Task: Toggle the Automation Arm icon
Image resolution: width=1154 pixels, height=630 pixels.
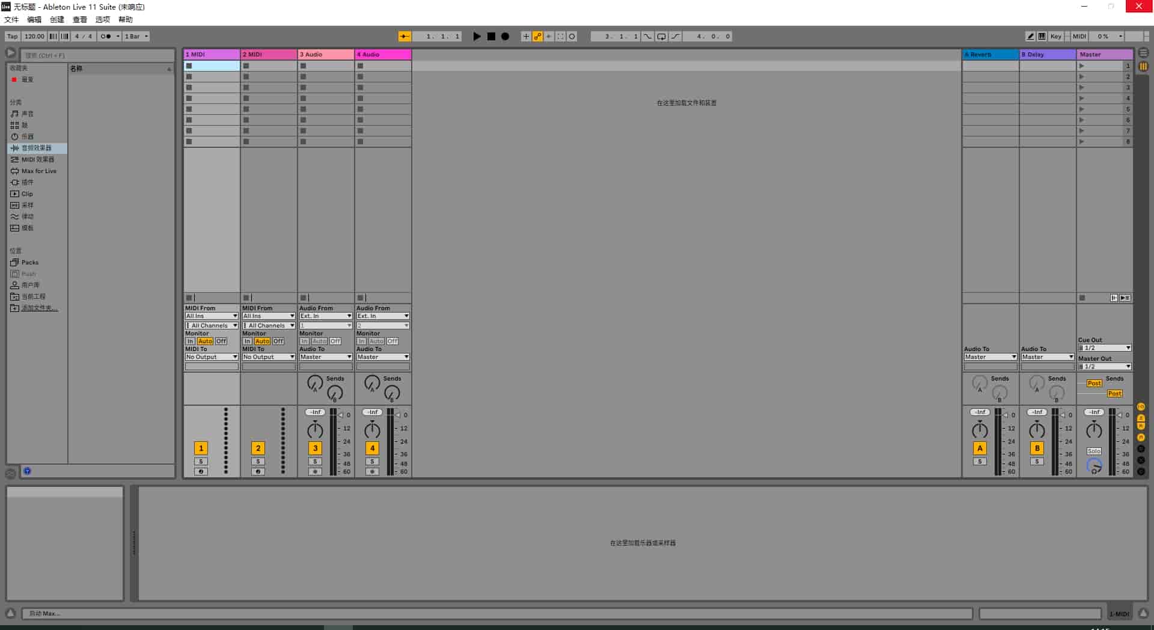Action: click(x=537, y=37)
